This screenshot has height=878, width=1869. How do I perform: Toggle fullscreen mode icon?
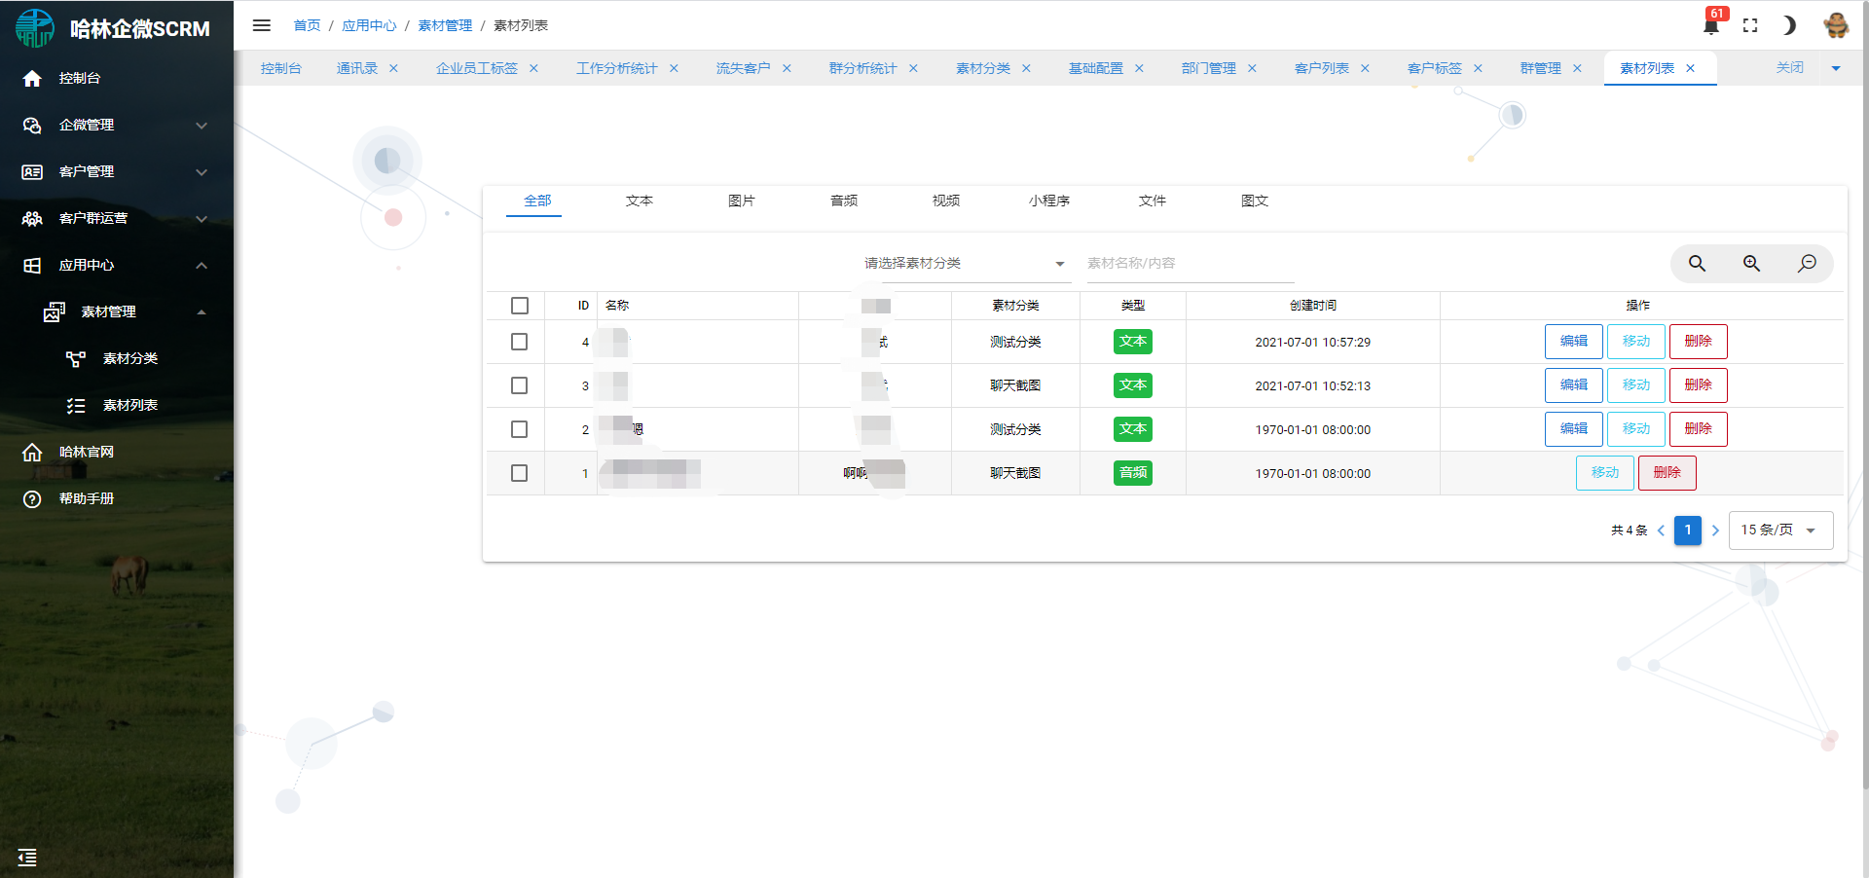coord(1750,26)
